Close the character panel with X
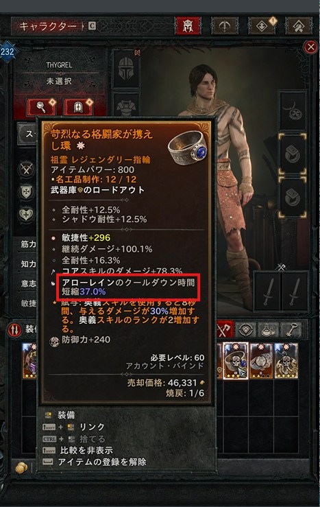Viewport: 320px width, 507px height. click(310, 47)
